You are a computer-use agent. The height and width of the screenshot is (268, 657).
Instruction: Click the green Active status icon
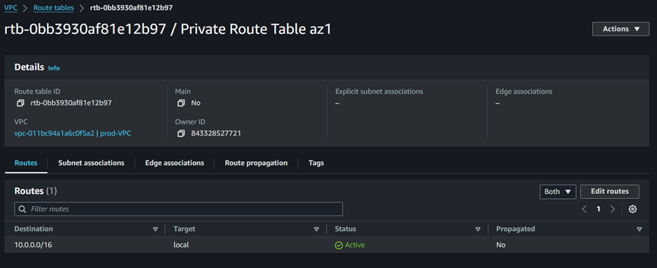[338, 246]
